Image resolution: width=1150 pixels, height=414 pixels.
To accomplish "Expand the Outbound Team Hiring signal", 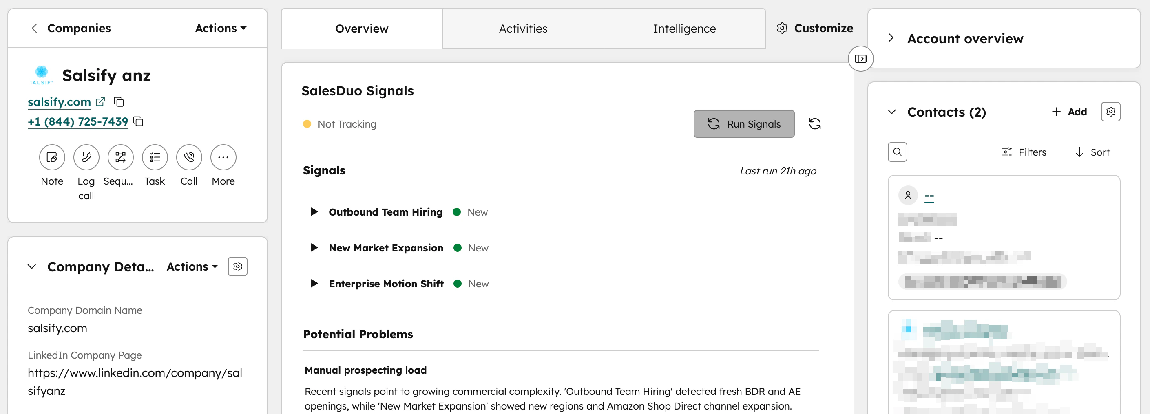I will click(x=314, y=212).
